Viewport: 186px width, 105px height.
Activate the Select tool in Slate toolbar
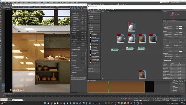[89, 10]
